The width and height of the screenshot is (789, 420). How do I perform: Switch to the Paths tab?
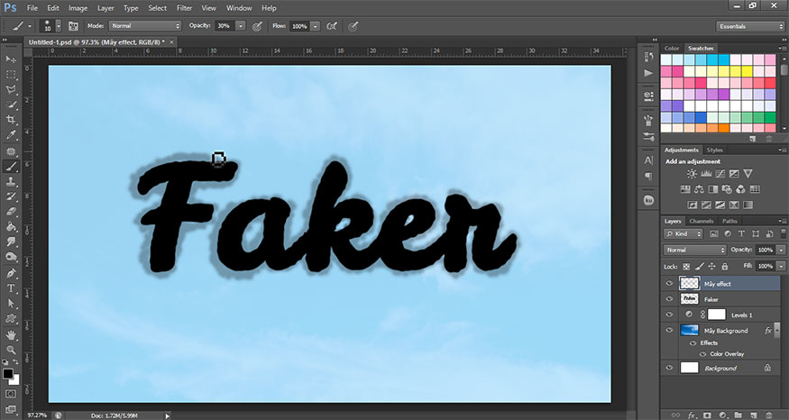coord(729,221)
